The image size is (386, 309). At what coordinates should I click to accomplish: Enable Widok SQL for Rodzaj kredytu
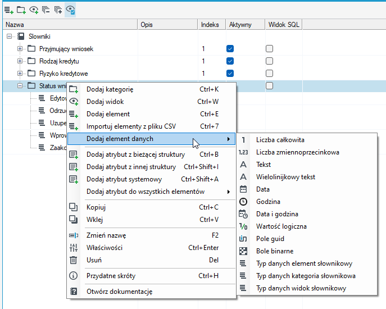(269, 61)
